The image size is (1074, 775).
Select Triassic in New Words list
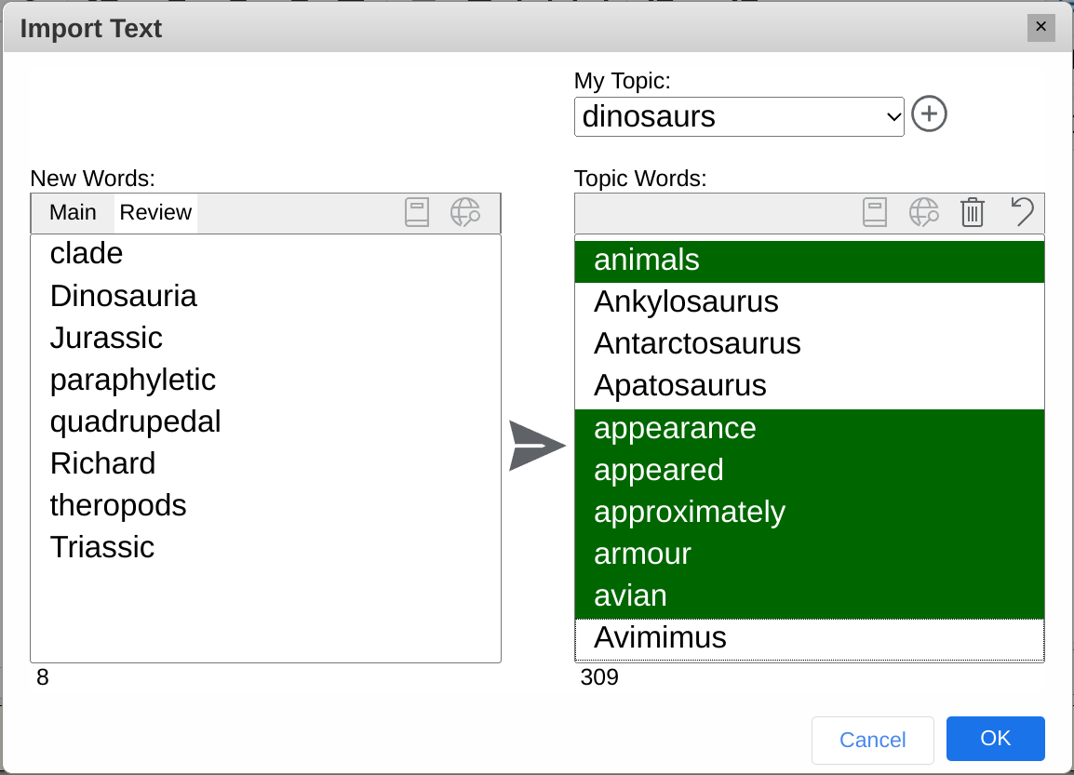(x=266, y=547)
